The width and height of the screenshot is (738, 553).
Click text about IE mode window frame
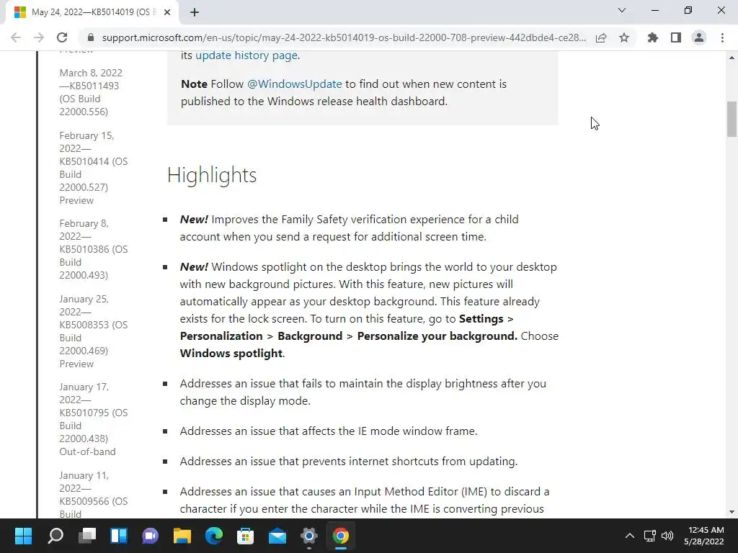coord(329,431)
